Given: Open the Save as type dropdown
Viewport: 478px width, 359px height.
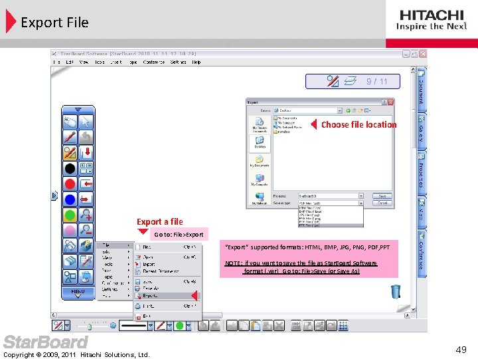Looking at the screenshot, I should point(361,203).
